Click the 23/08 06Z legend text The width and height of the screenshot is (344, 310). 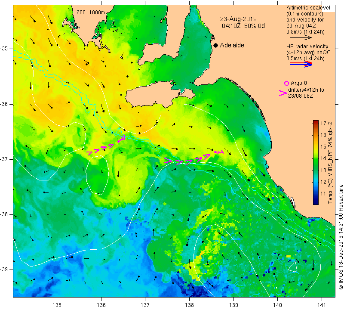[300, 96]
